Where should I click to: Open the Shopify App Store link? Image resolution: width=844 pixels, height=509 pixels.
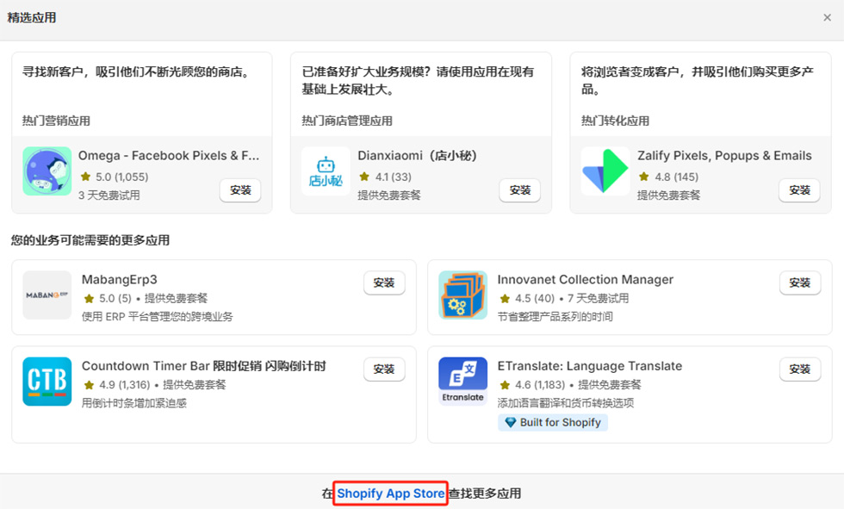[x=391, y=493]
